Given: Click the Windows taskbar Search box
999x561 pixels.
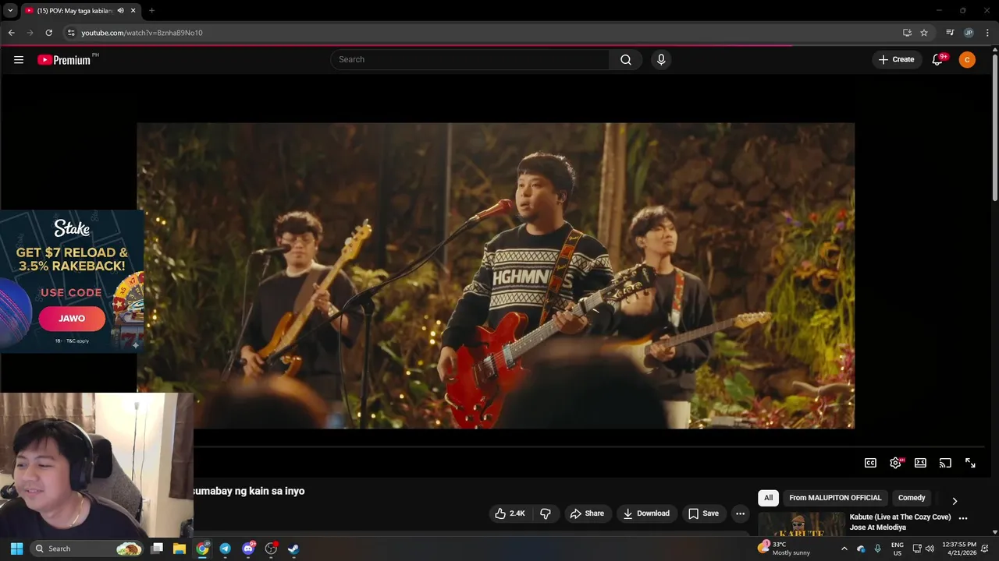Looking at the screenshot, I should click(88, 549).
